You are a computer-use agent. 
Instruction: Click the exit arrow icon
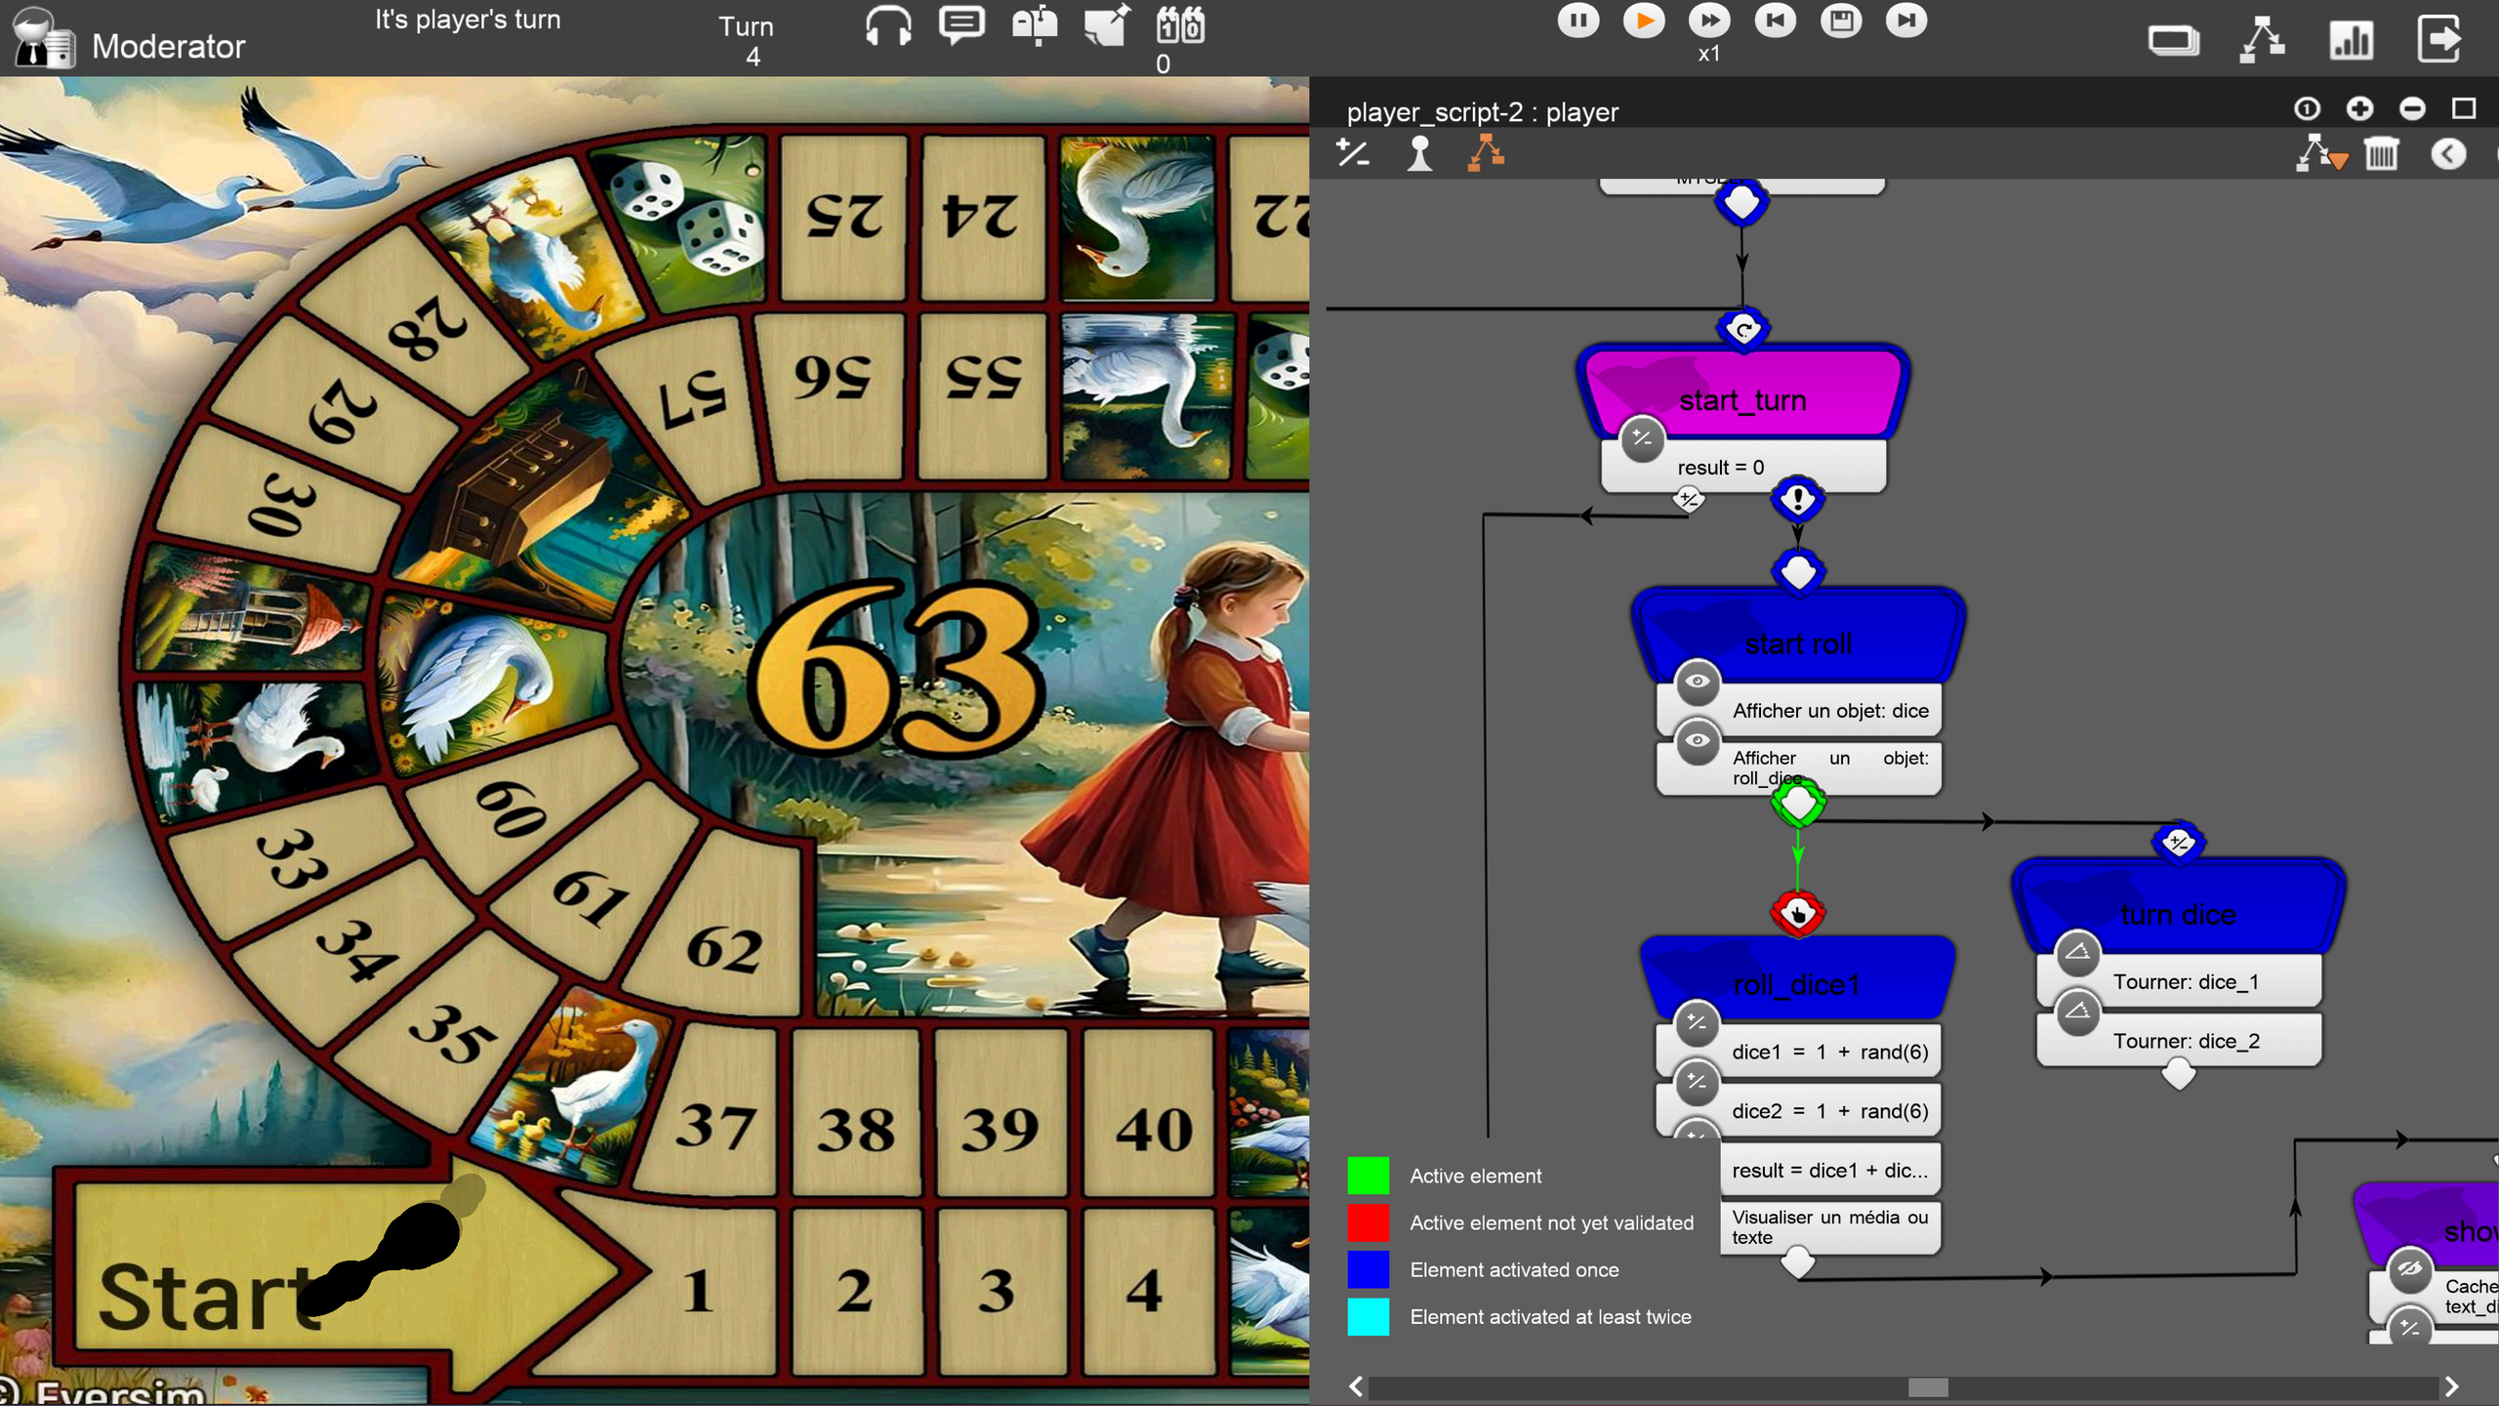coord(2440,41)
